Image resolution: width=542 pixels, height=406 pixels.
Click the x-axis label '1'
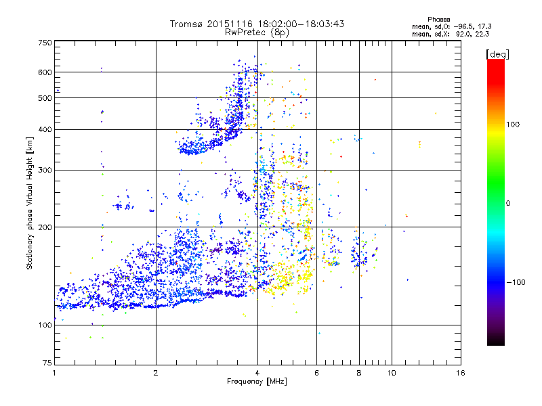click(x=54, y=373)
